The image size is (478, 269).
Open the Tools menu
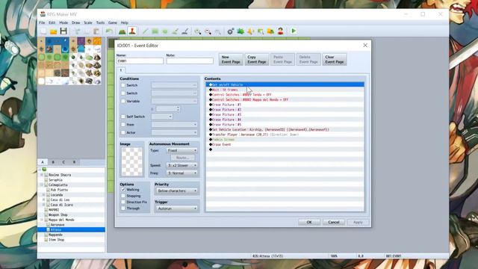tap(100, 22)
